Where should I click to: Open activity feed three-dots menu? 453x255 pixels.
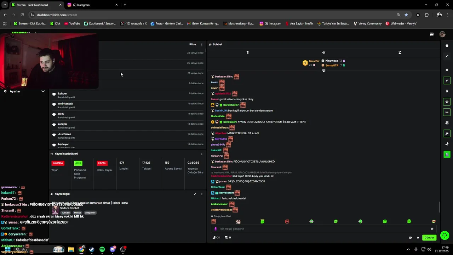tap(202, 44)
